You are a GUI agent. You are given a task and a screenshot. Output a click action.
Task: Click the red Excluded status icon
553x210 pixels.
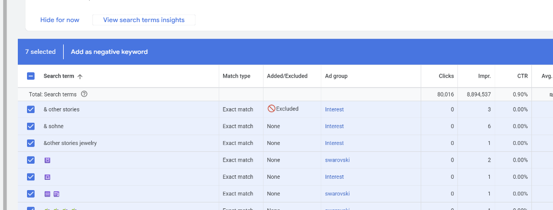tap(271, 109)
